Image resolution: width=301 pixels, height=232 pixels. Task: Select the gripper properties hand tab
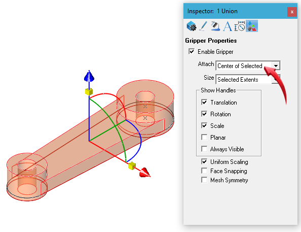point(252,26)
